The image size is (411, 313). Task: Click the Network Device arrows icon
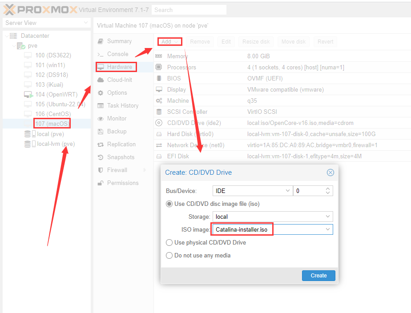point(159,145)
